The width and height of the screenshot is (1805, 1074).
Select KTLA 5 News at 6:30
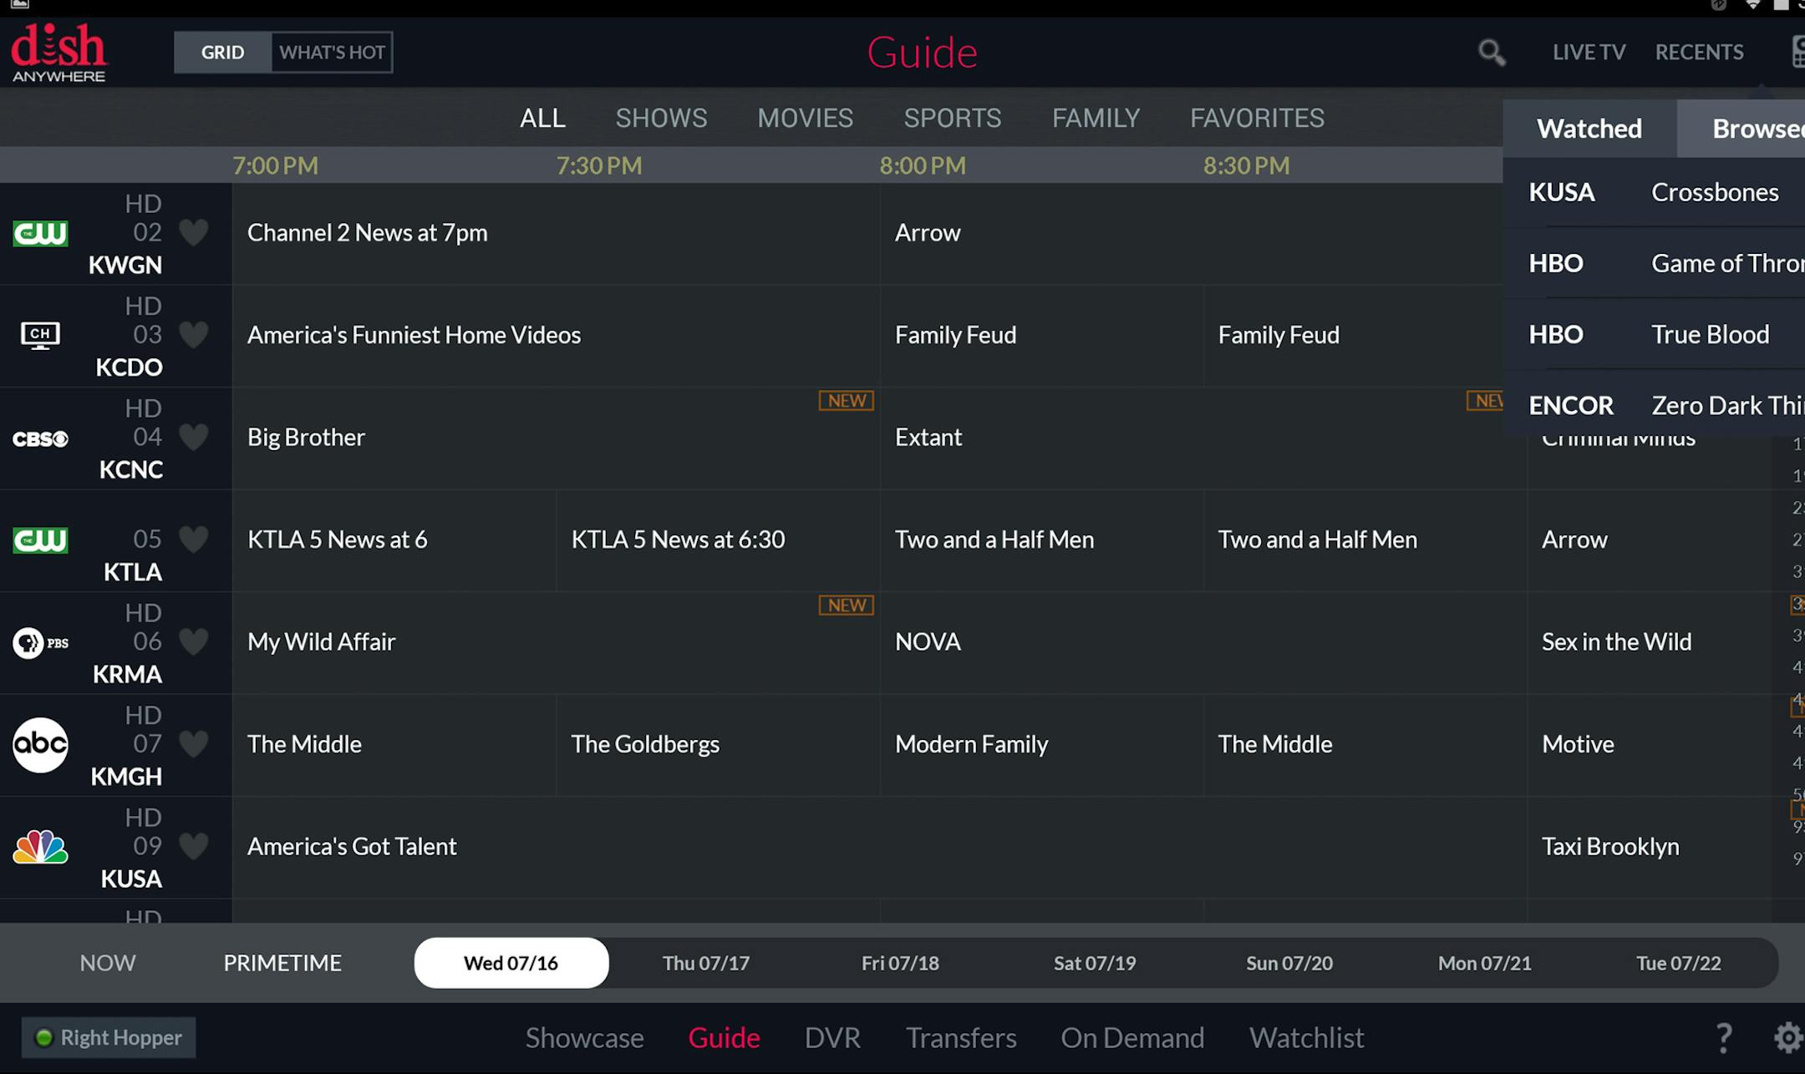pos(718,540)
